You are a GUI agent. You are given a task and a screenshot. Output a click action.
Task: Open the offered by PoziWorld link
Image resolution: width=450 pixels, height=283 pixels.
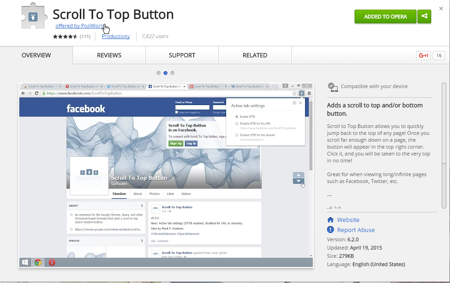[x=80, y=26]
